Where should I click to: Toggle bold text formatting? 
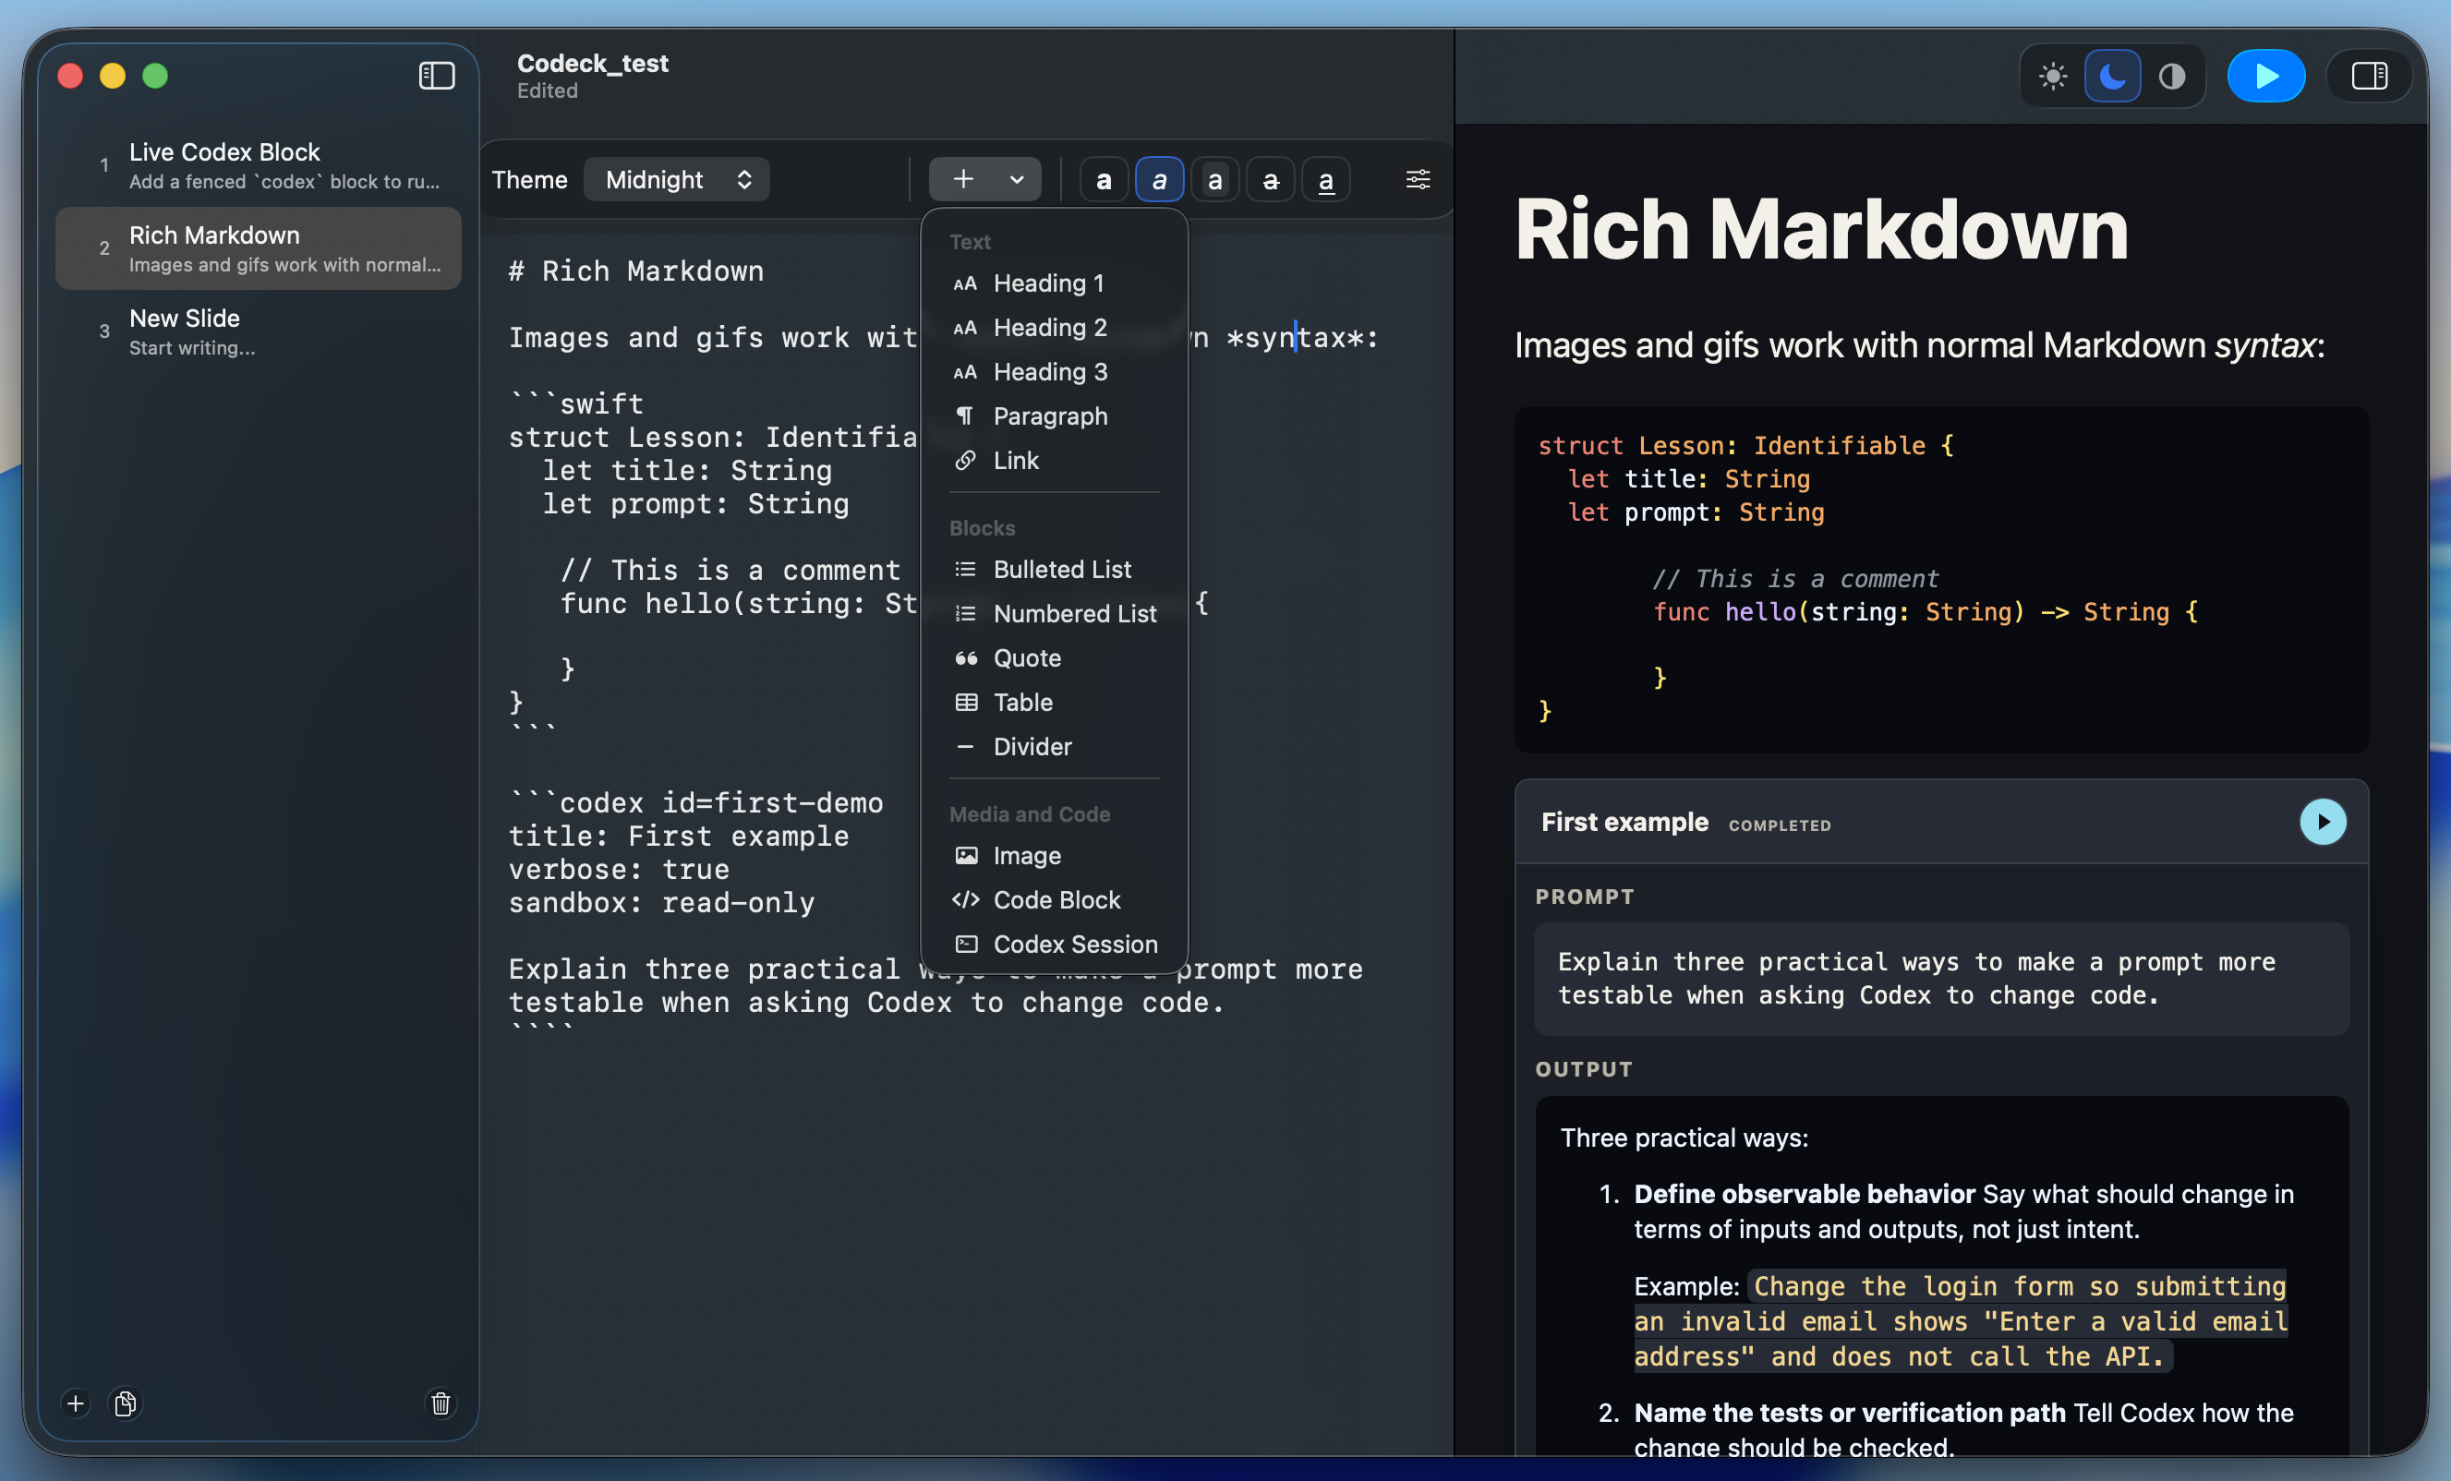(1104, 180)
